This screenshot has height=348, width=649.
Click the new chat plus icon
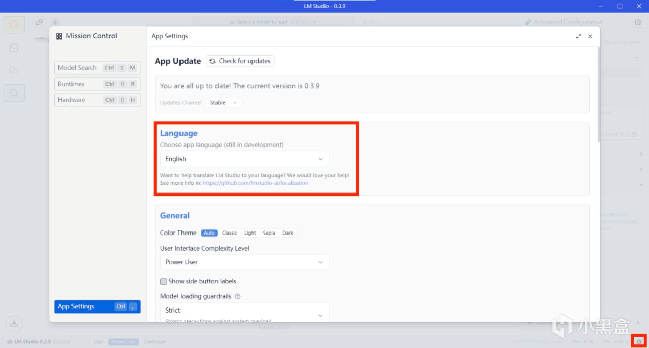pos(55,22)
